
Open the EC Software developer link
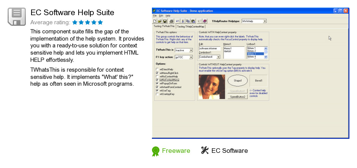click(x=229, y=151)
